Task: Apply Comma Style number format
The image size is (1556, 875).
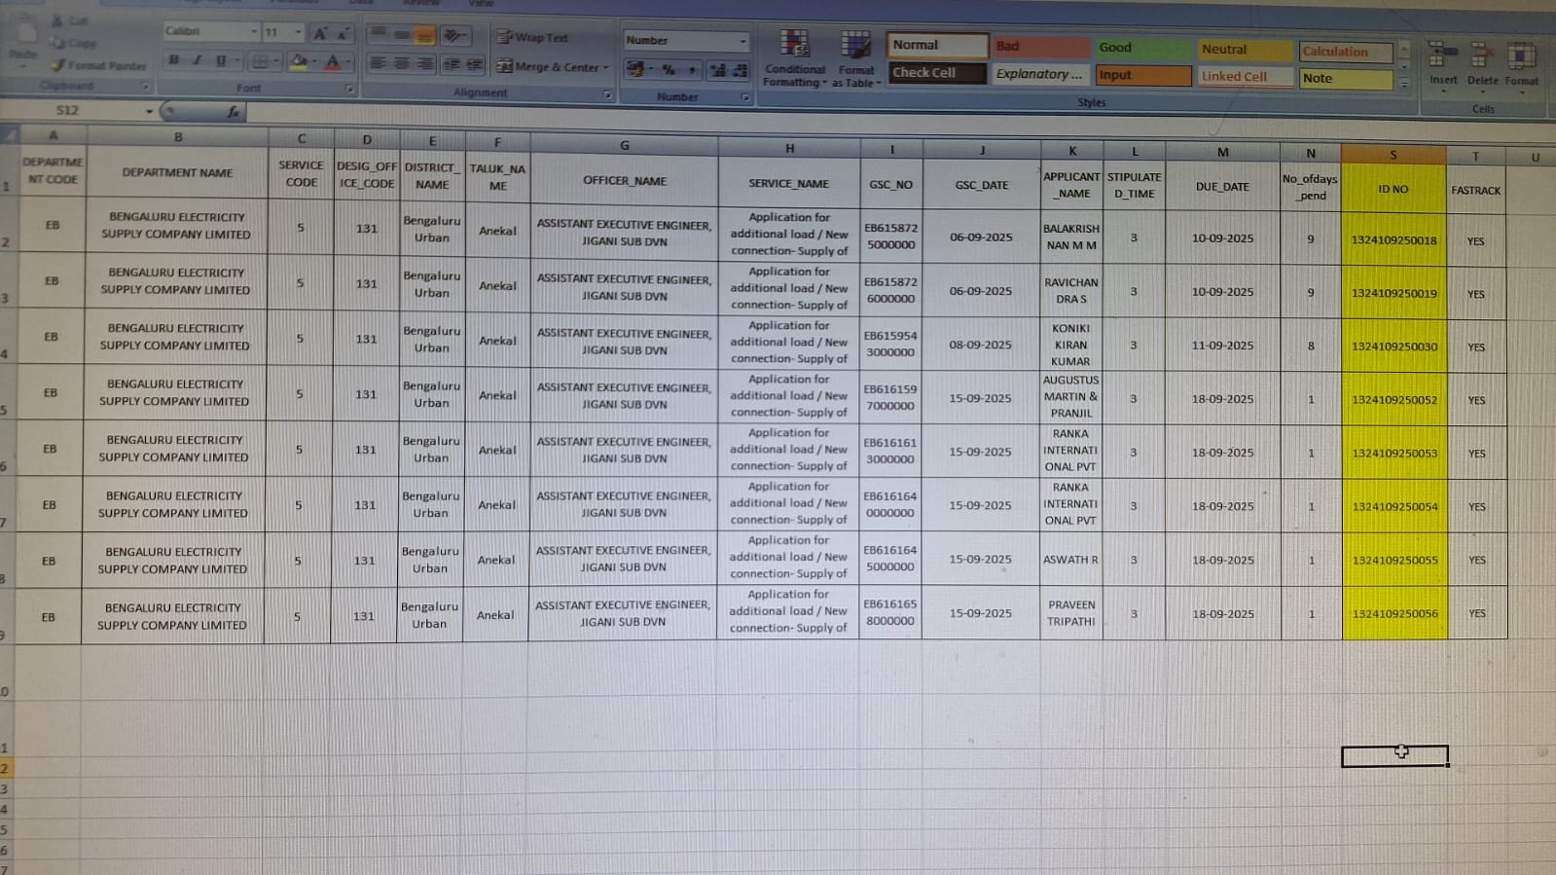Action: click(691, 70)
